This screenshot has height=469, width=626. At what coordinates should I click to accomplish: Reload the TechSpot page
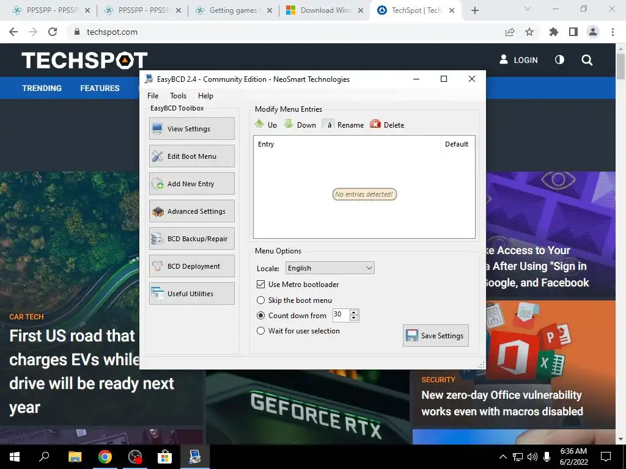click(53, 32)
